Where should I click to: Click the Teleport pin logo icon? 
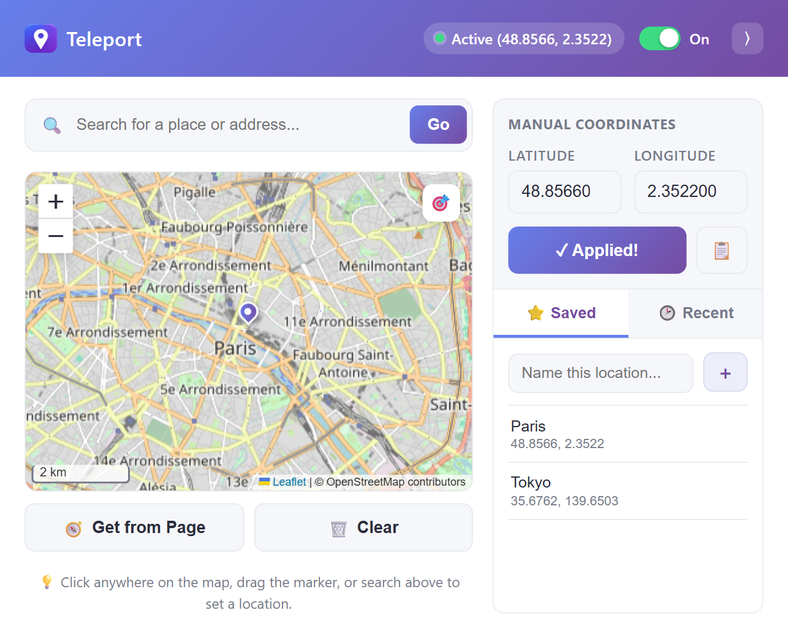pyautogui.click(x=41, y=39)
